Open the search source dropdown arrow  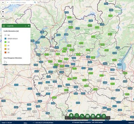coord(7,2)
